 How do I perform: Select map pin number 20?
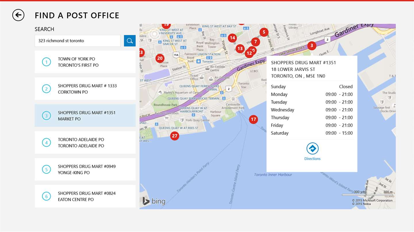160,58
